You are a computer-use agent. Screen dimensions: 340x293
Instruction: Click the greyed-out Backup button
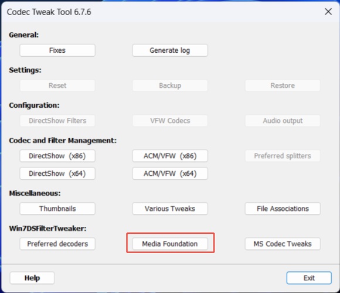tap(170, 86)
